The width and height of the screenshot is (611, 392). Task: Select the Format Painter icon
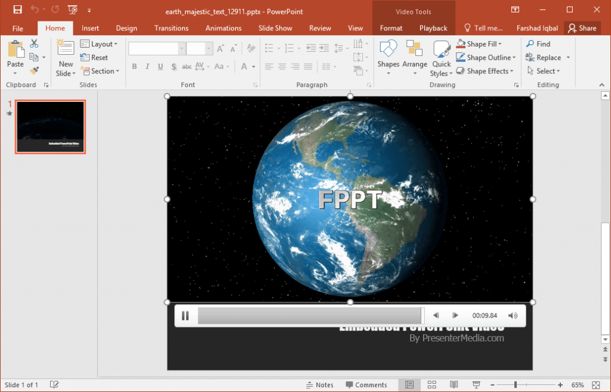pos(35,71)
